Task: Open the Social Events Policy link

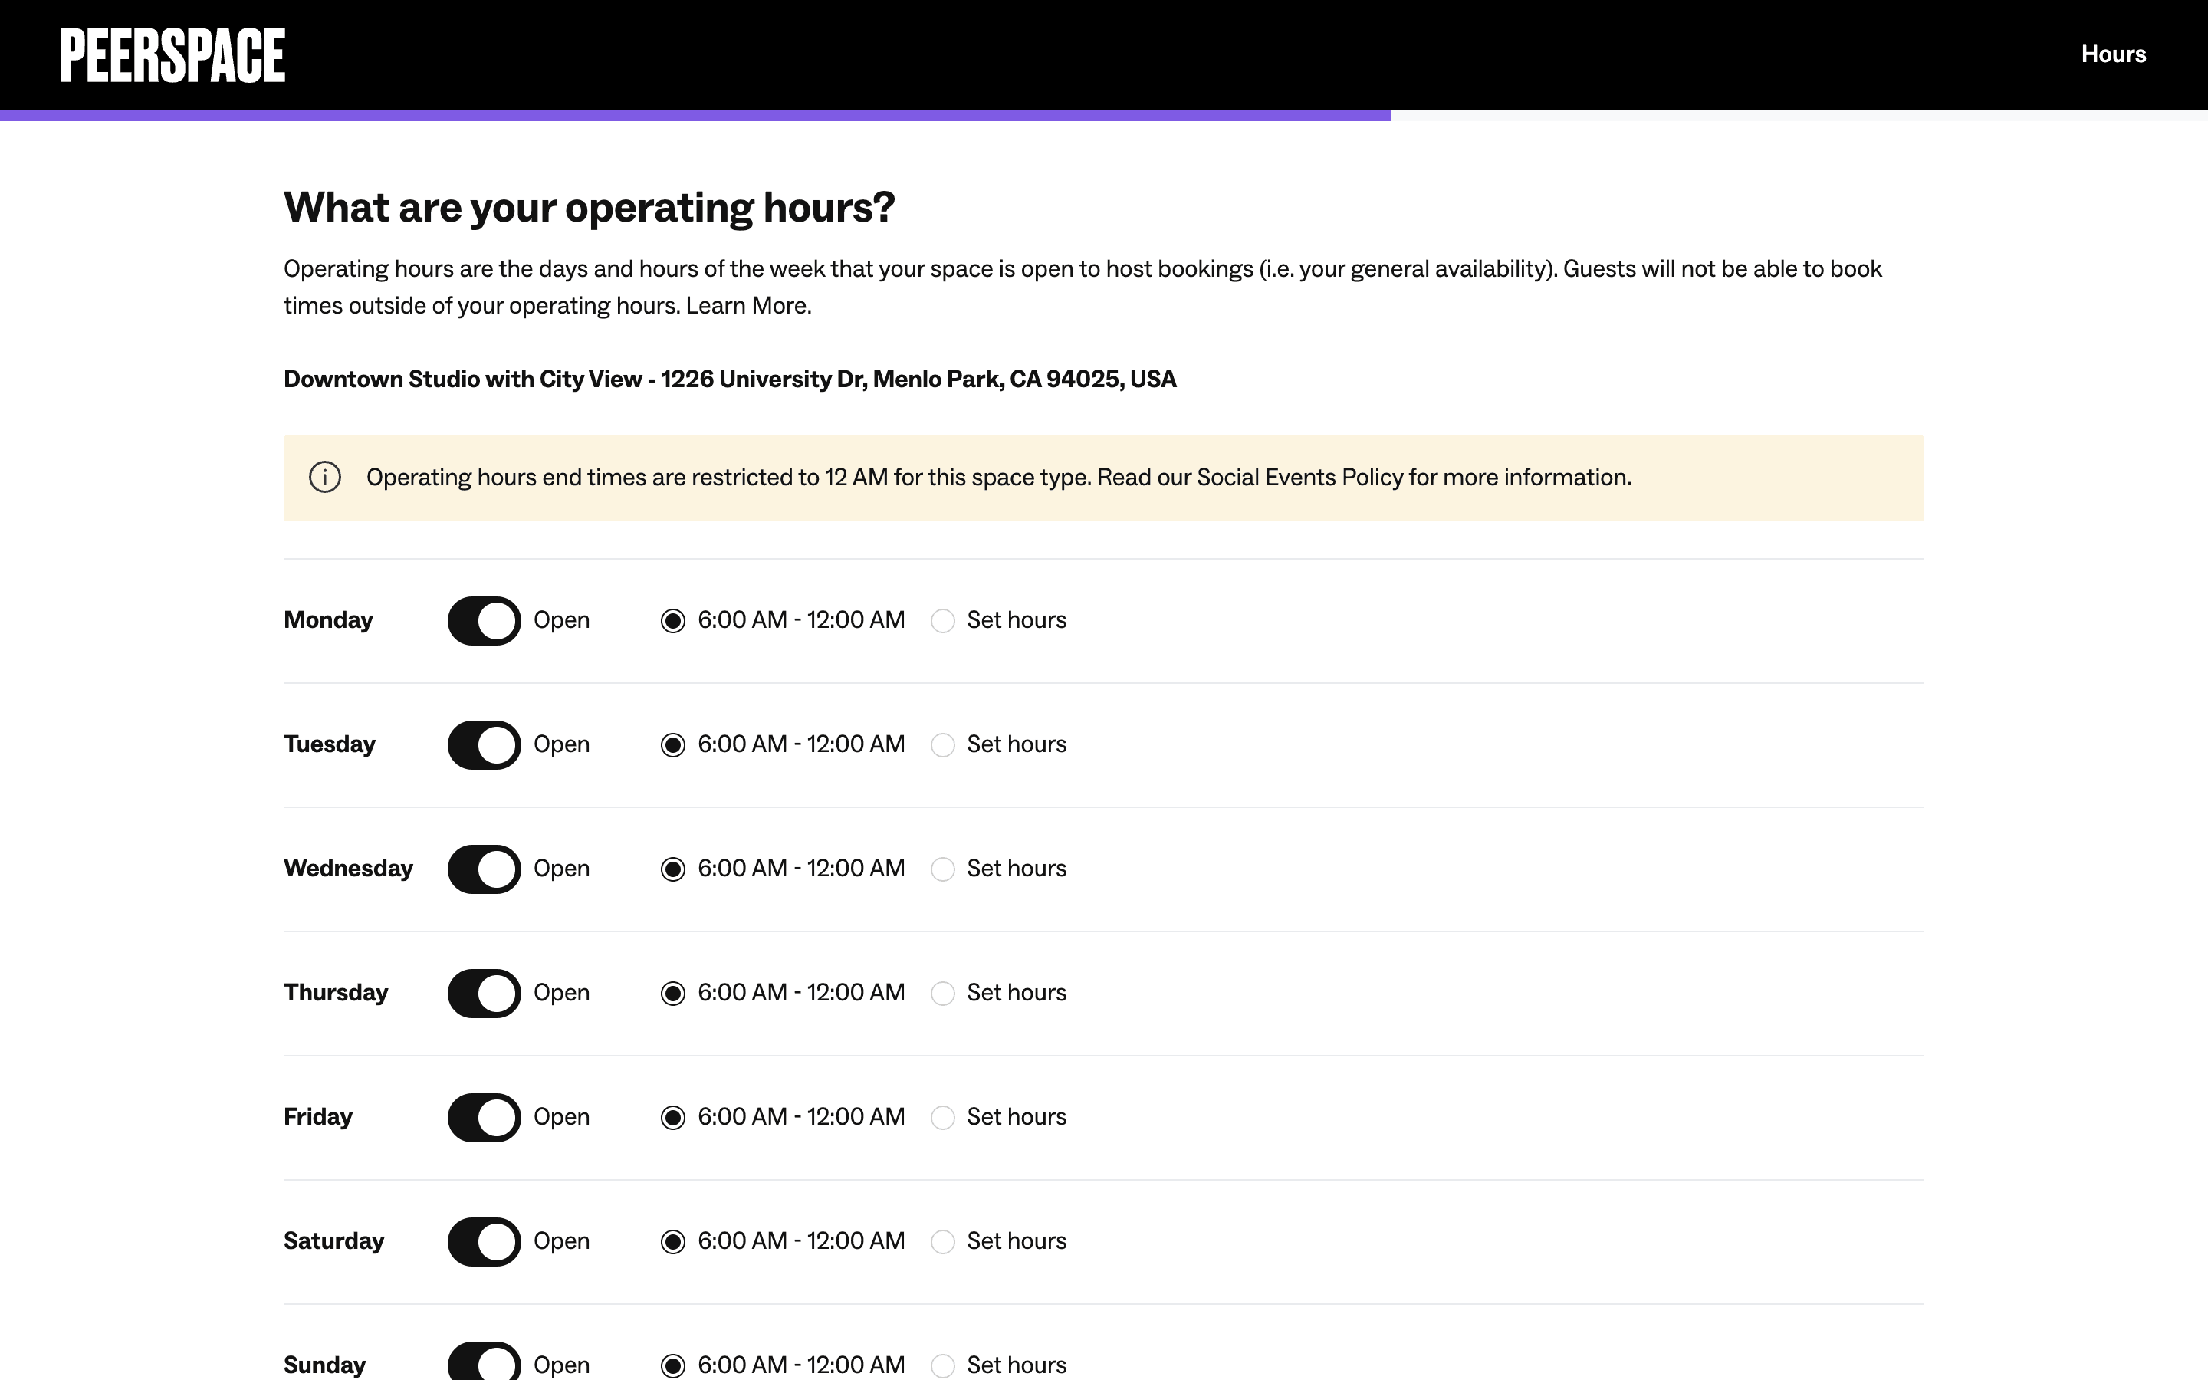Action: pyautogui.click(x=1299, y=478)
